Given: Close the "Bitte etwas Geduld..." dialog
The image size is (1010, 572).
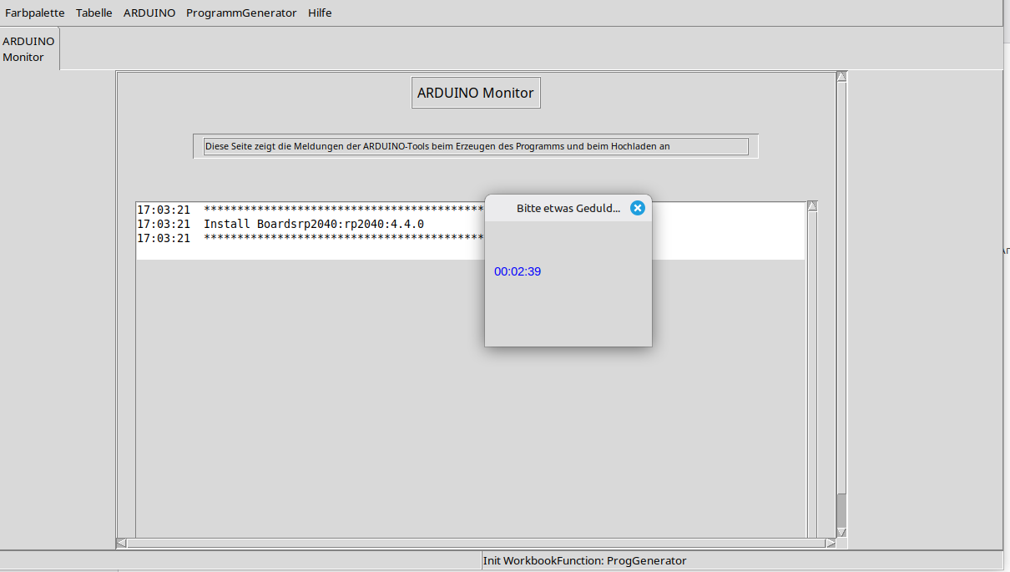Looking at the screenshot, I should 638,208.
